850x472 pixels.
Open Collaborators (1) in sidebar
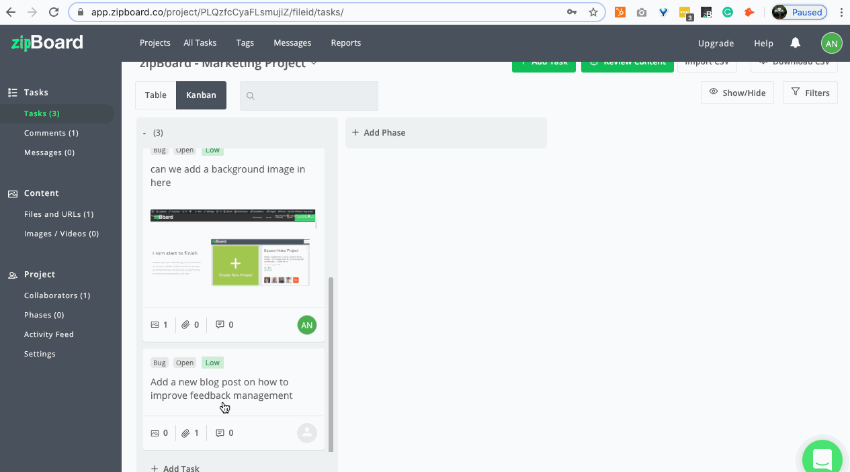click(x=57, y=295)
